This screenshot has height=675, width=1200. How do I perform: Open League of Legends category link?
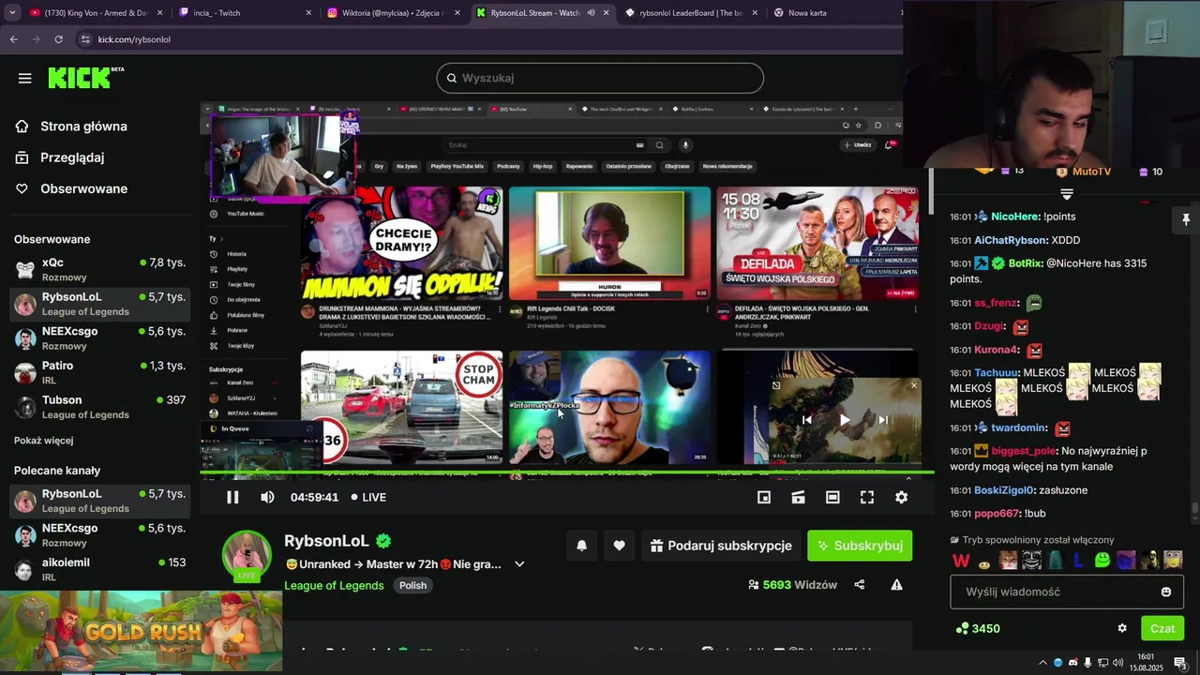pyautogui.click(x=334, y=585)
